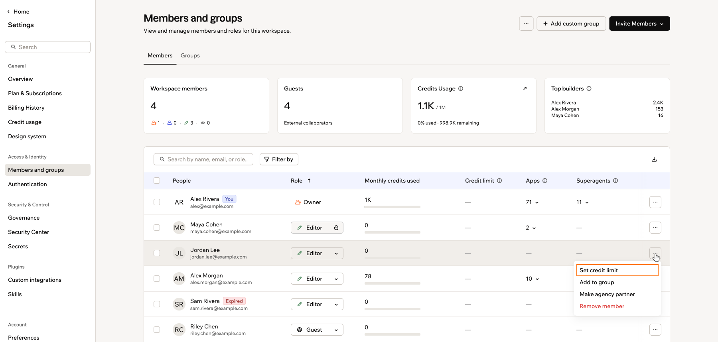Toggle the select-all checkbox in the table header
This screenshot has height=342, width=718.
click(157, 181)
